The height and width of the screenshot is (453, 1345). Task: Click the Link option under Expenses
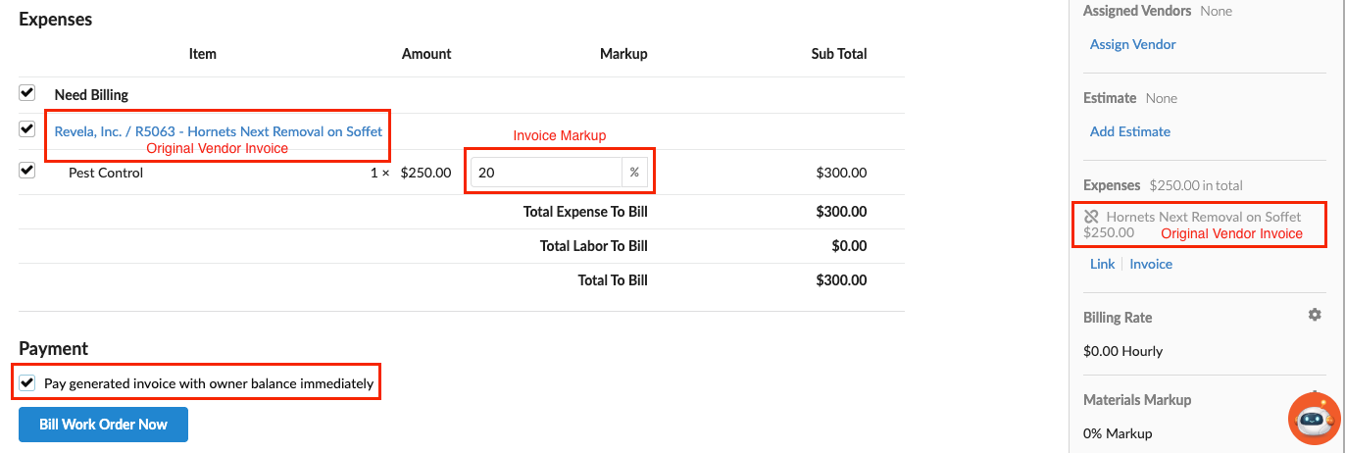(1102, 264)
